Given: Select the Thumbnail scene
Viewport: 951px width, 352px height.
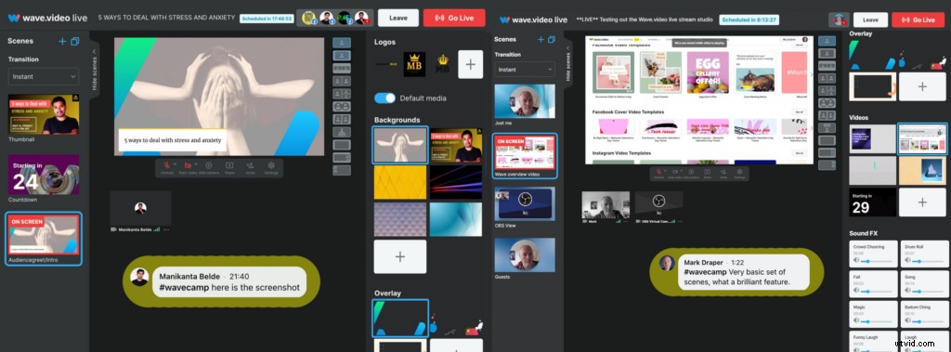Looking at the screenshot, I should pos(44,115).
